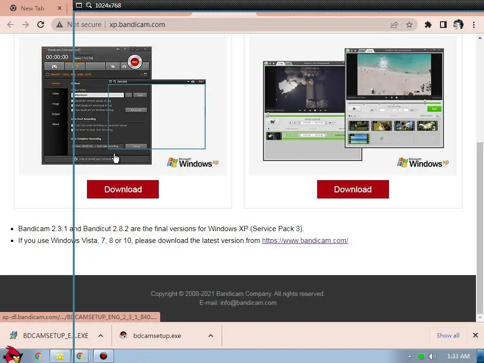
Task: Launch Chrome from pinned taskbar icon
Action: point(38,356)
